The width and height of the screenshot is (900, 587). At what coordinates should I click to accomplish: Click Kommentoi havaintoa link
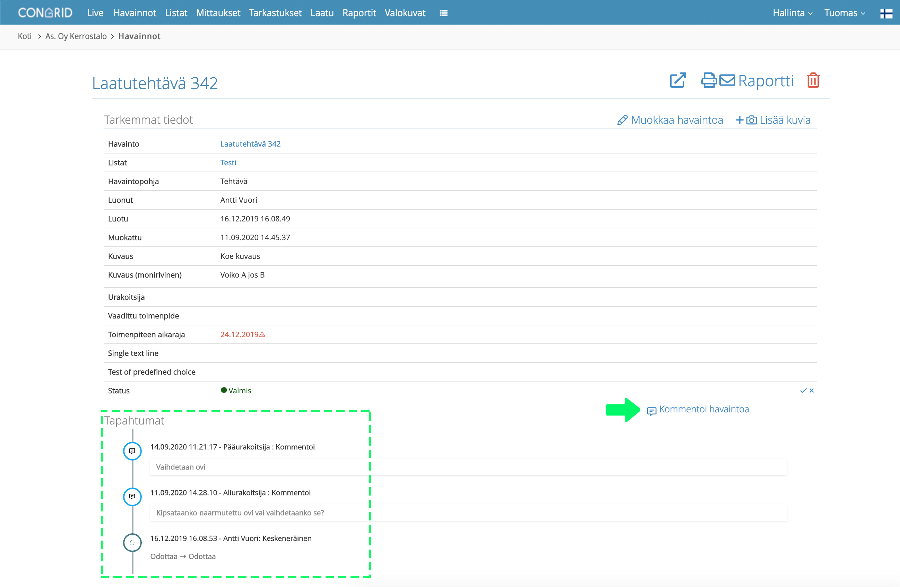click(704, 409)
